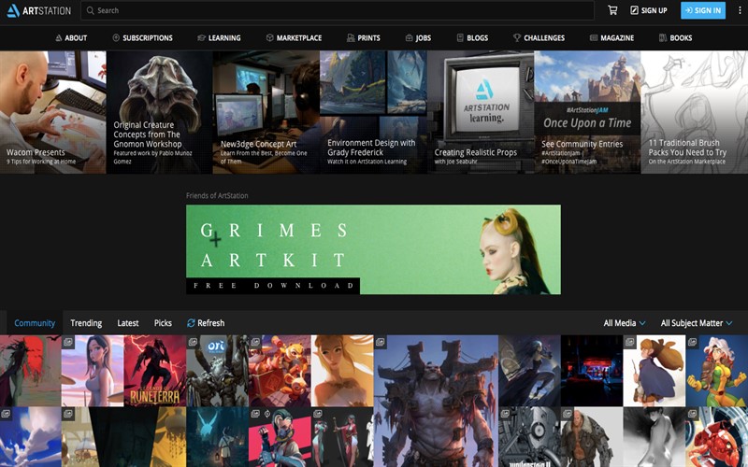The height and width of the screenshot is (467, 748).
Task: Open the blonde elf portrait thumbnail
Action: 342,371
